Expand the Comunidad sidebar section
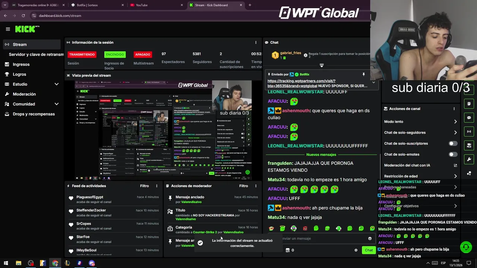This screenshot has width=477, height=268. [x=57, y=104]
